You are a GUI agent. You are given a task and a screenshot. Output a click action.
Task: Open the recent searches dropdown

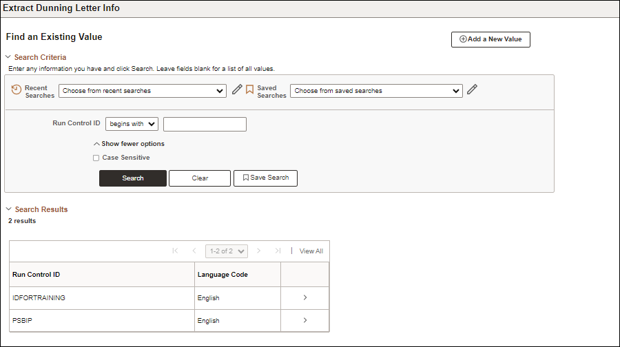(143, 91)
